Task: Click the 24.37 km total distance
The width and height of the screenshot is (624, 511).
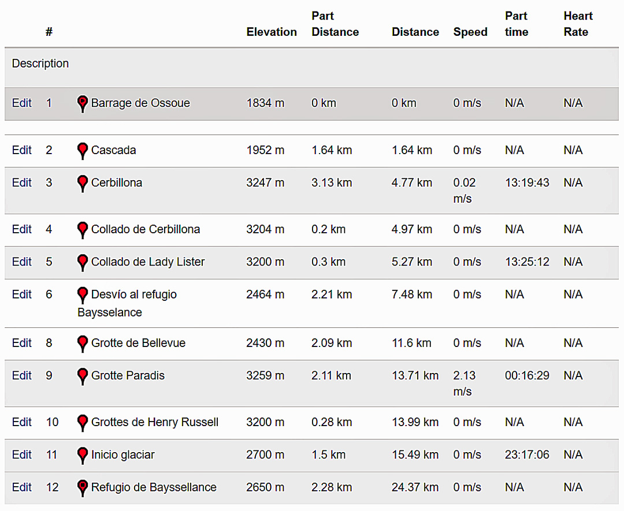Action: (415, 487)
